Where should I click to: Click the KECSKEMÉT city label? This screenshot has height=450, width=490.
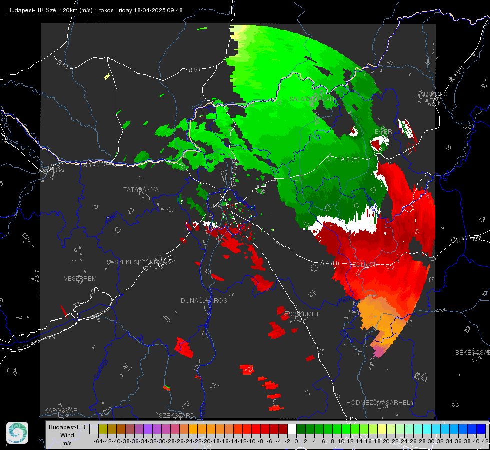[301, 314]
